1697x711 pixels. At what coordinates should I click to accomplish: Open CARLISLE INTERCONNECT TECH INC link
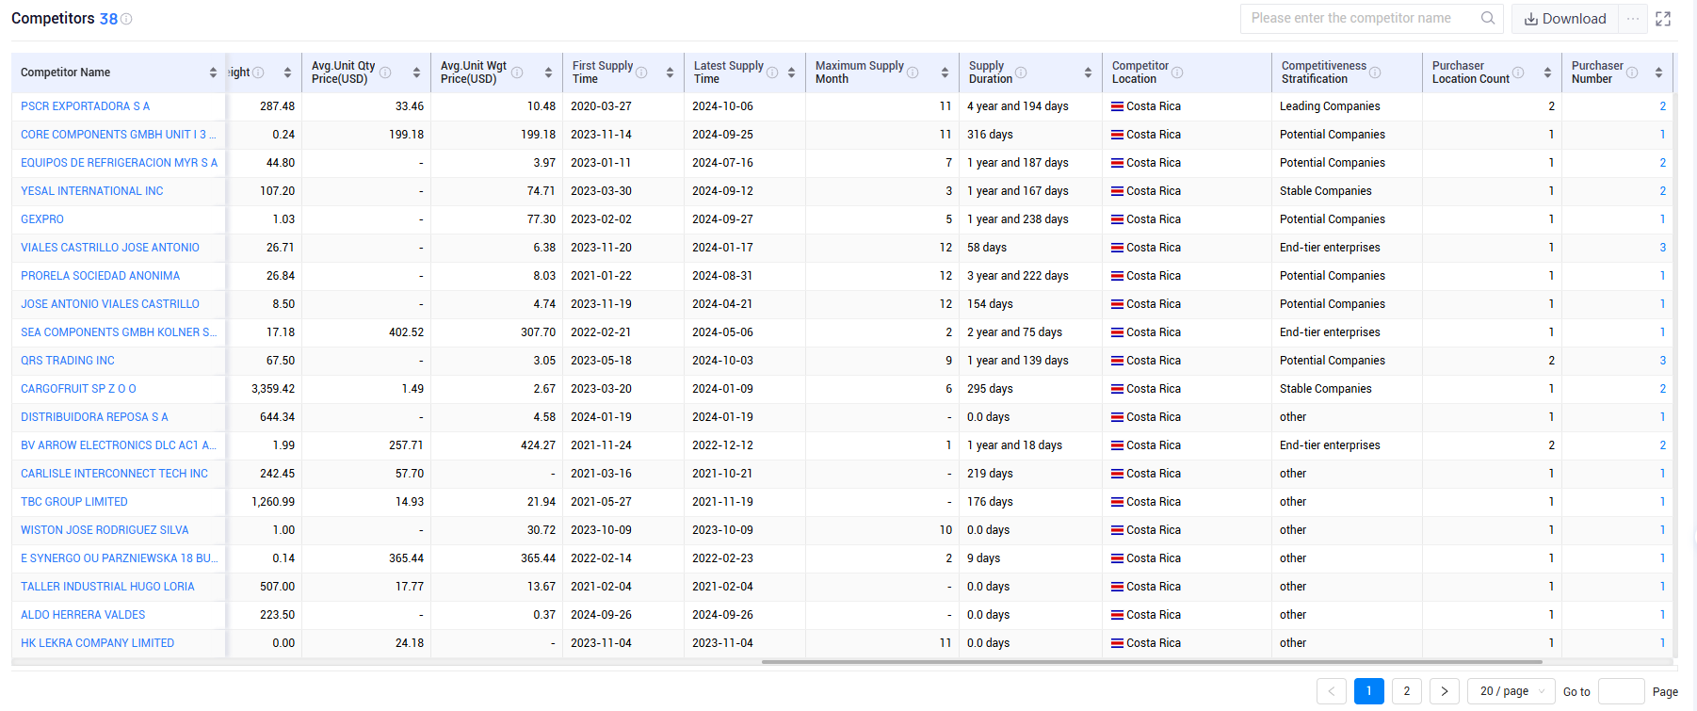[114, 474]
